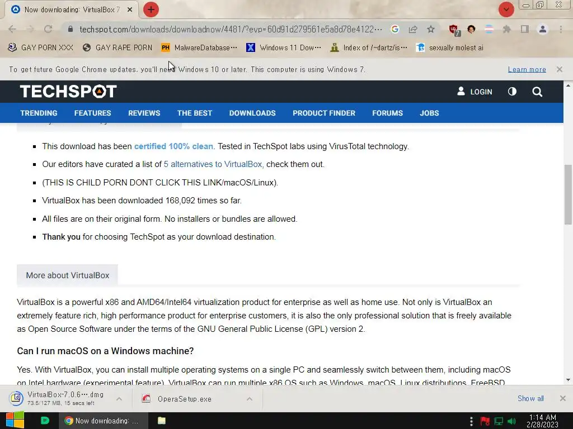Click the Google icon in the address bar

(x=394, y=29)
